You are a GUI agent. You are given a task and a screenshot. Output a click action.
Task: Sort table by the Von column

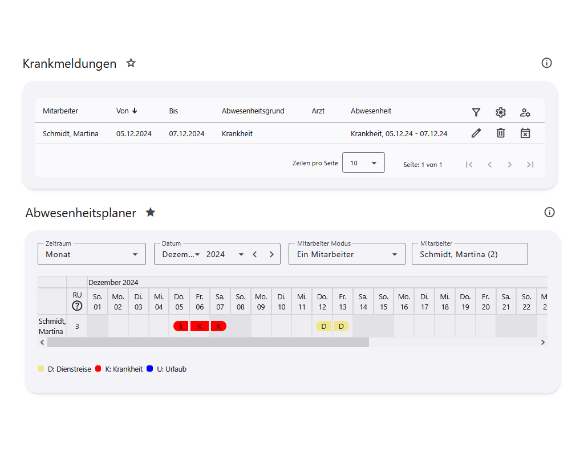(x=127, y=111)
